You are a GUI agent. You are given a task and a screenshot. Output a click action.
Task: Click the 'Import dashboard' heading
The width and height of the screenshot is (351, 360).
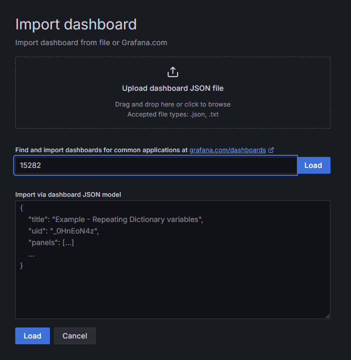(76, 24)
